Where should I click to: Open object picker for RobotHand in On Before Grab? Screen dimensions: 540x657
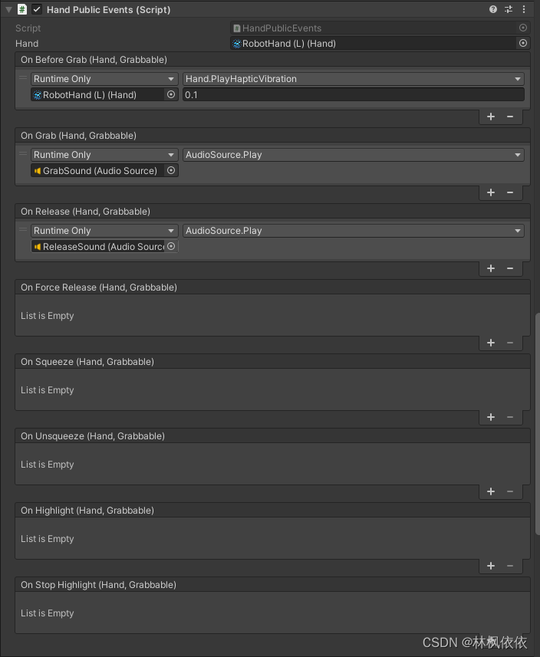171,94
